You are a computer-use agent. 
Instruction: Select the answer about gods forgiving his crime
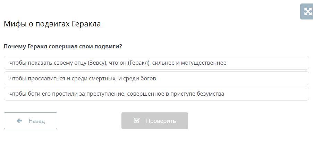coord(156,94)
